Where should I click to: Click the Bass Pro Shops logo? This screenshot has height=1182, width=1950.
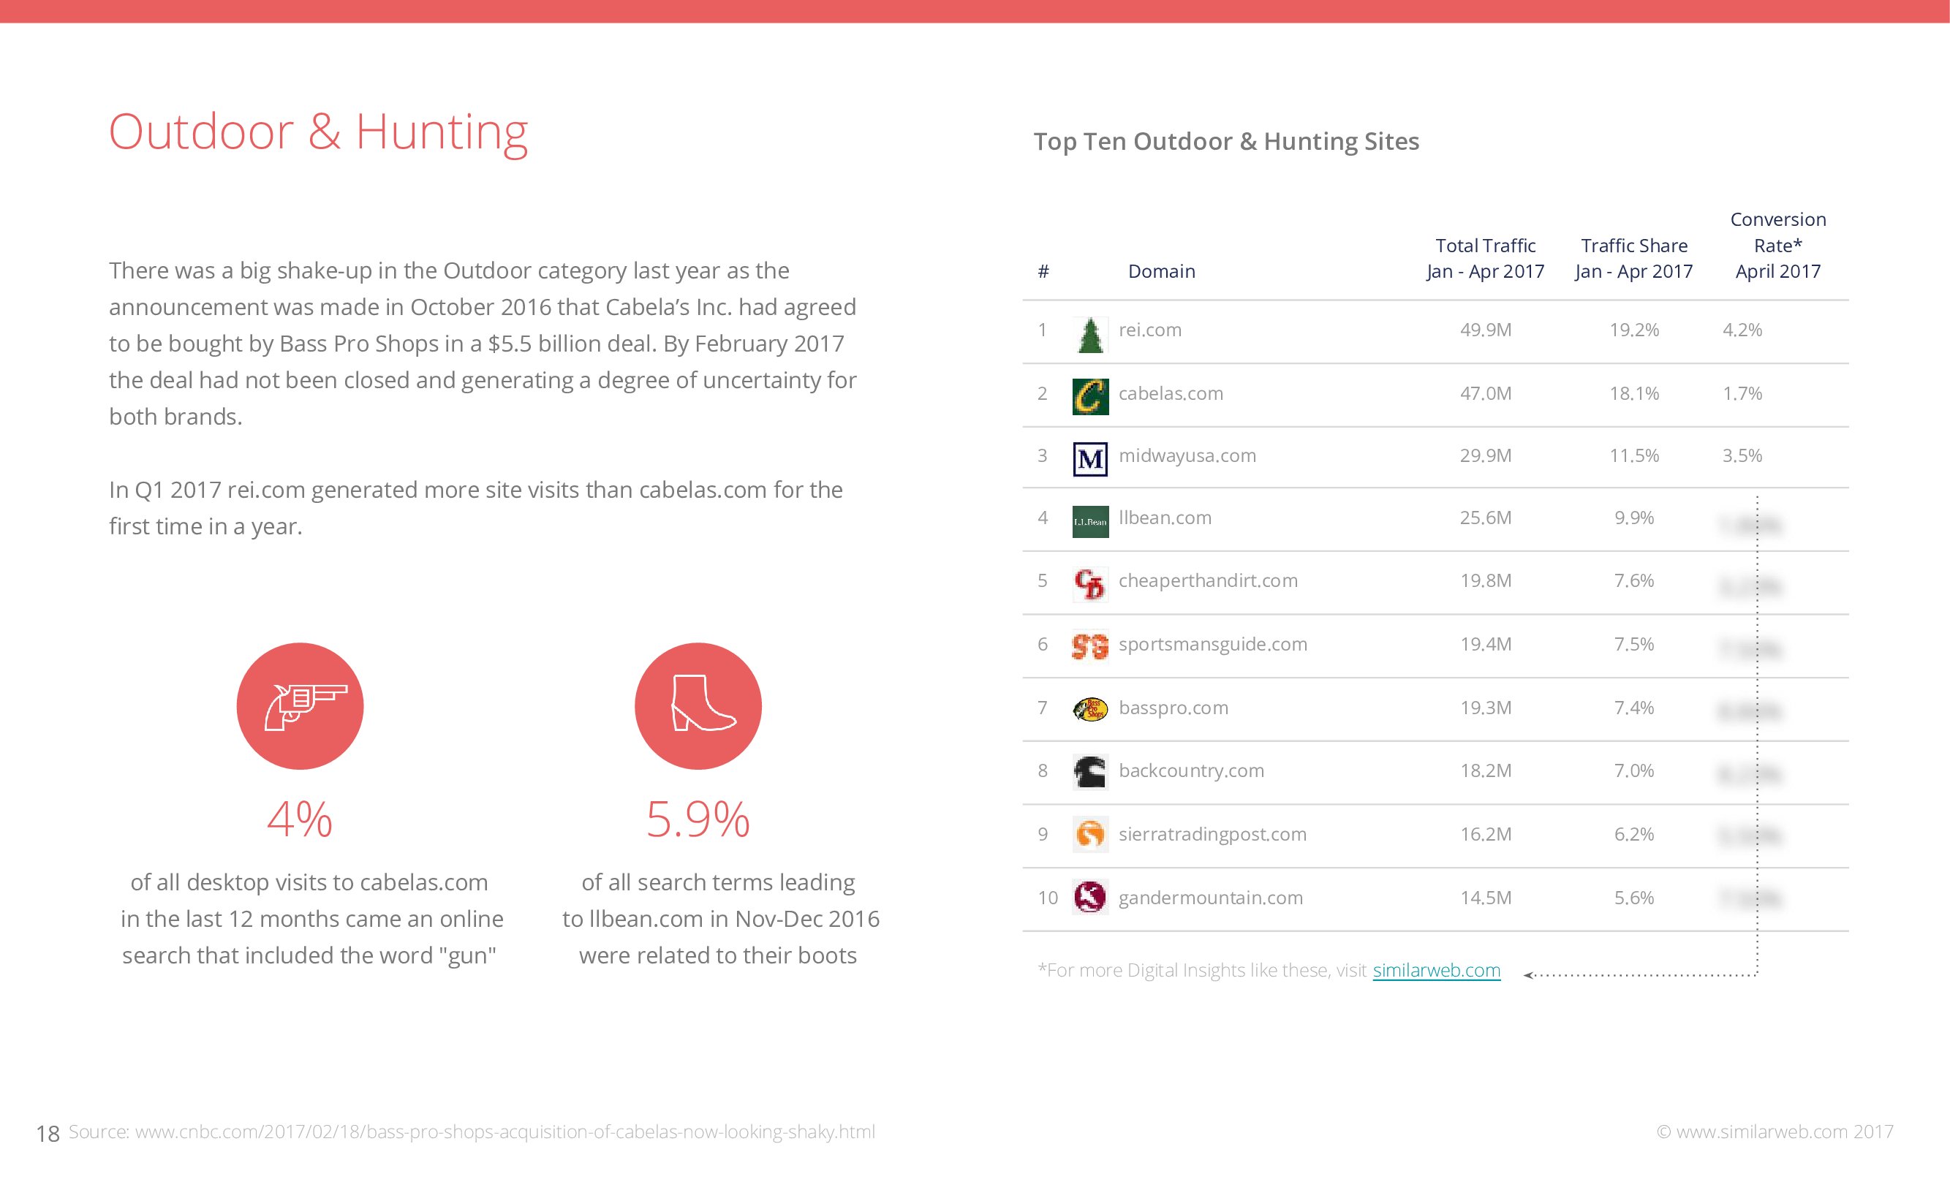(x=1089, y=709)
